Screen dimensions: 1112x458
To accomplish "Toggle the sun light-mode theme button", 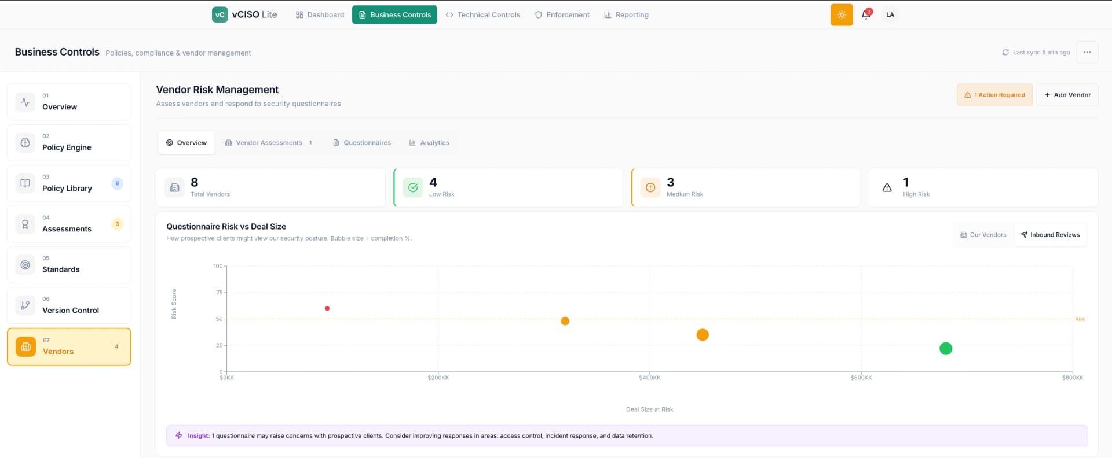I will [x=842, y=14].
